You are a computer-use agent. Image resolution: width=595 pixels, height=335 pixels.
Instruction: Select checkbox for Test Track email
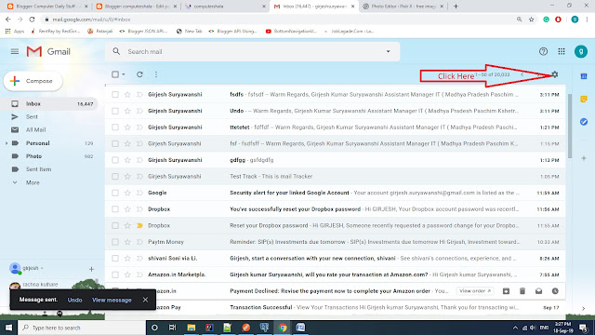point(115,176)
